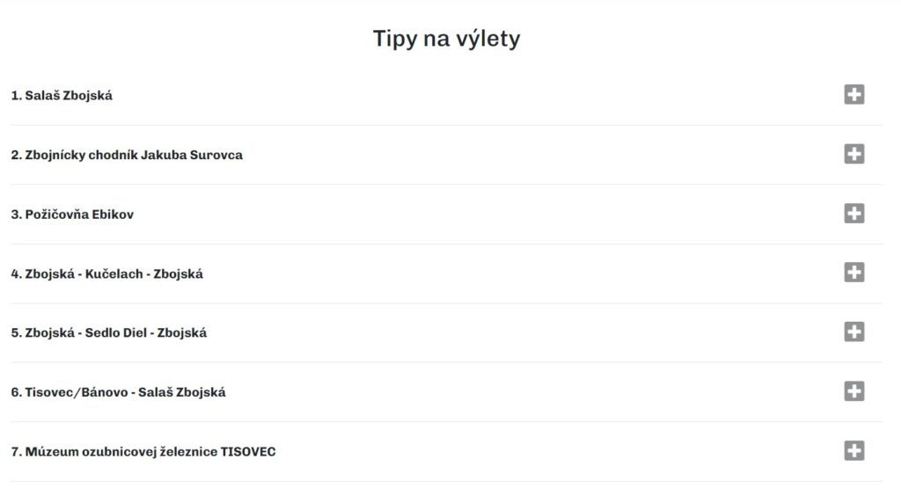Open the '3. Požičovňa Ebikov' section title
The image size is (901, 488).
pos(72,215)
